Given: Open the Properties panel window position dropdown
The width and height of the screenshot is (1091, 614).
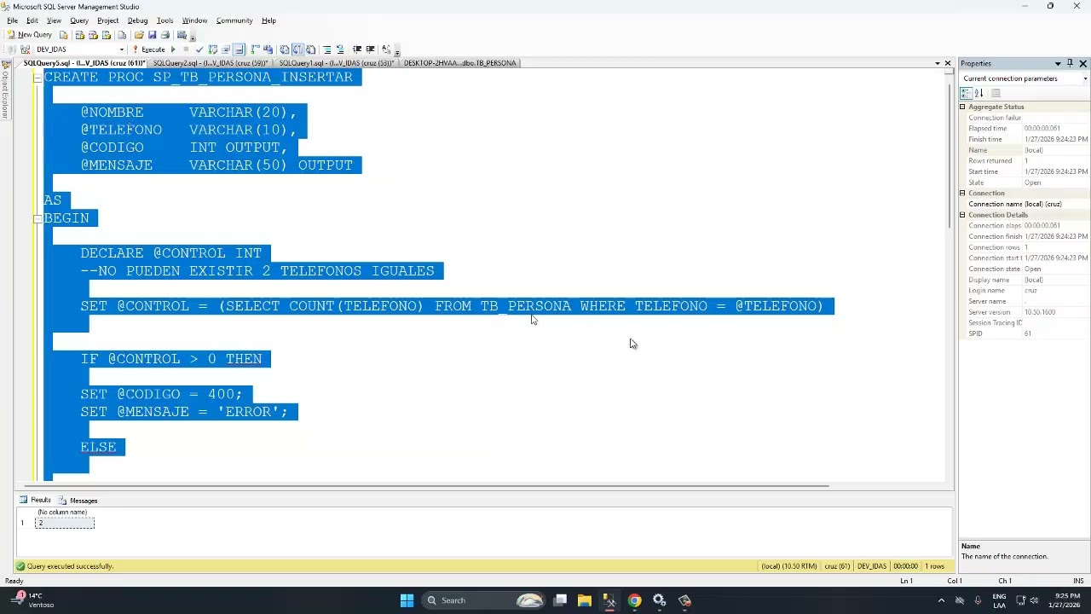Looking at the screenshot, I should click(x=1058, y=64).
